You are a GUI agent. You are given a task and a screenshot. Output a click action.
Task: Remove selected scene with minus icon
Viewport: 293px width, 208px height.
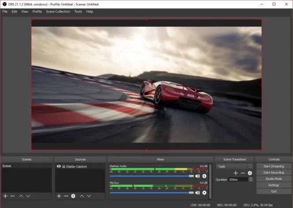click(x=12, y=196)
